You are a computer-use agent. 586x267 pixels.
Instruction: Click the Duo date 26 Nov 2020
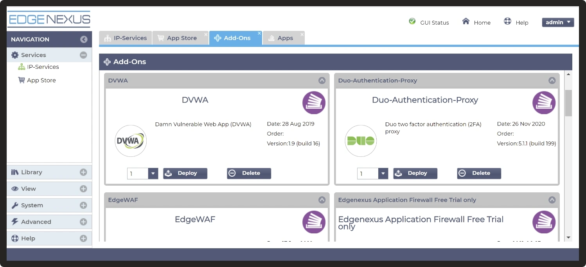[521, 124]
